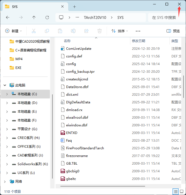The image size is (186, 195).
Task: Select the EXE folder in sidebar
Action: pyautogui.click(x=15, y=68)
